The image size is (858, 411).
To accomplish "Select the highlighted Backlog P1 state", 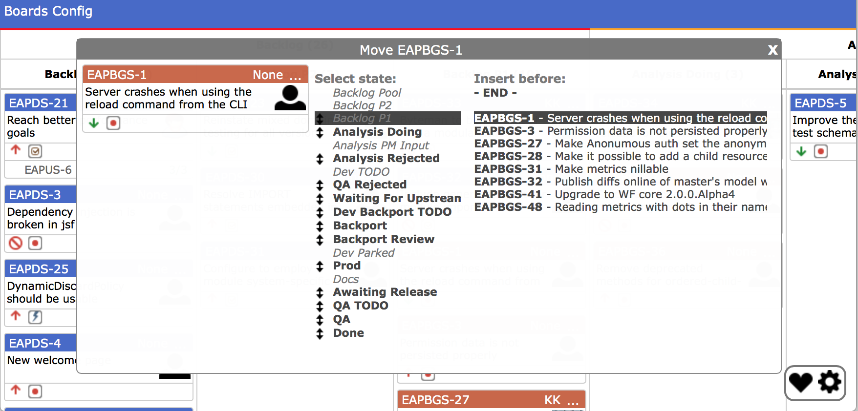I will point(388,118).
